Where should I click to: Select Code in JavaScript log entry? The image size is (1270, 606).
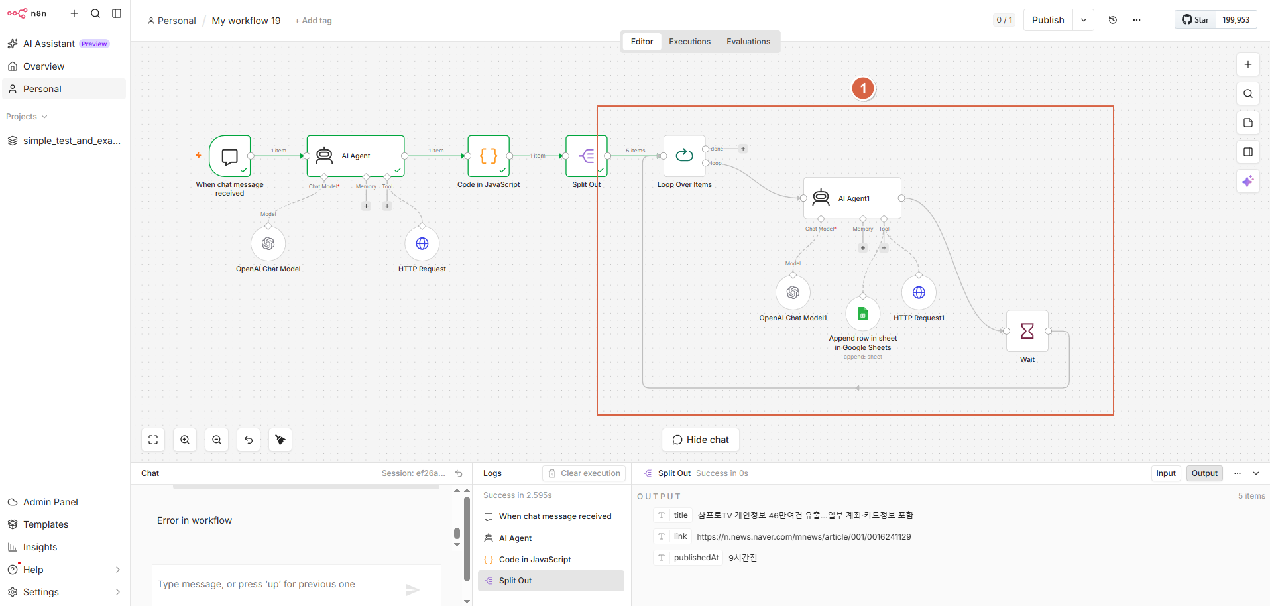[x=551, y=560]
